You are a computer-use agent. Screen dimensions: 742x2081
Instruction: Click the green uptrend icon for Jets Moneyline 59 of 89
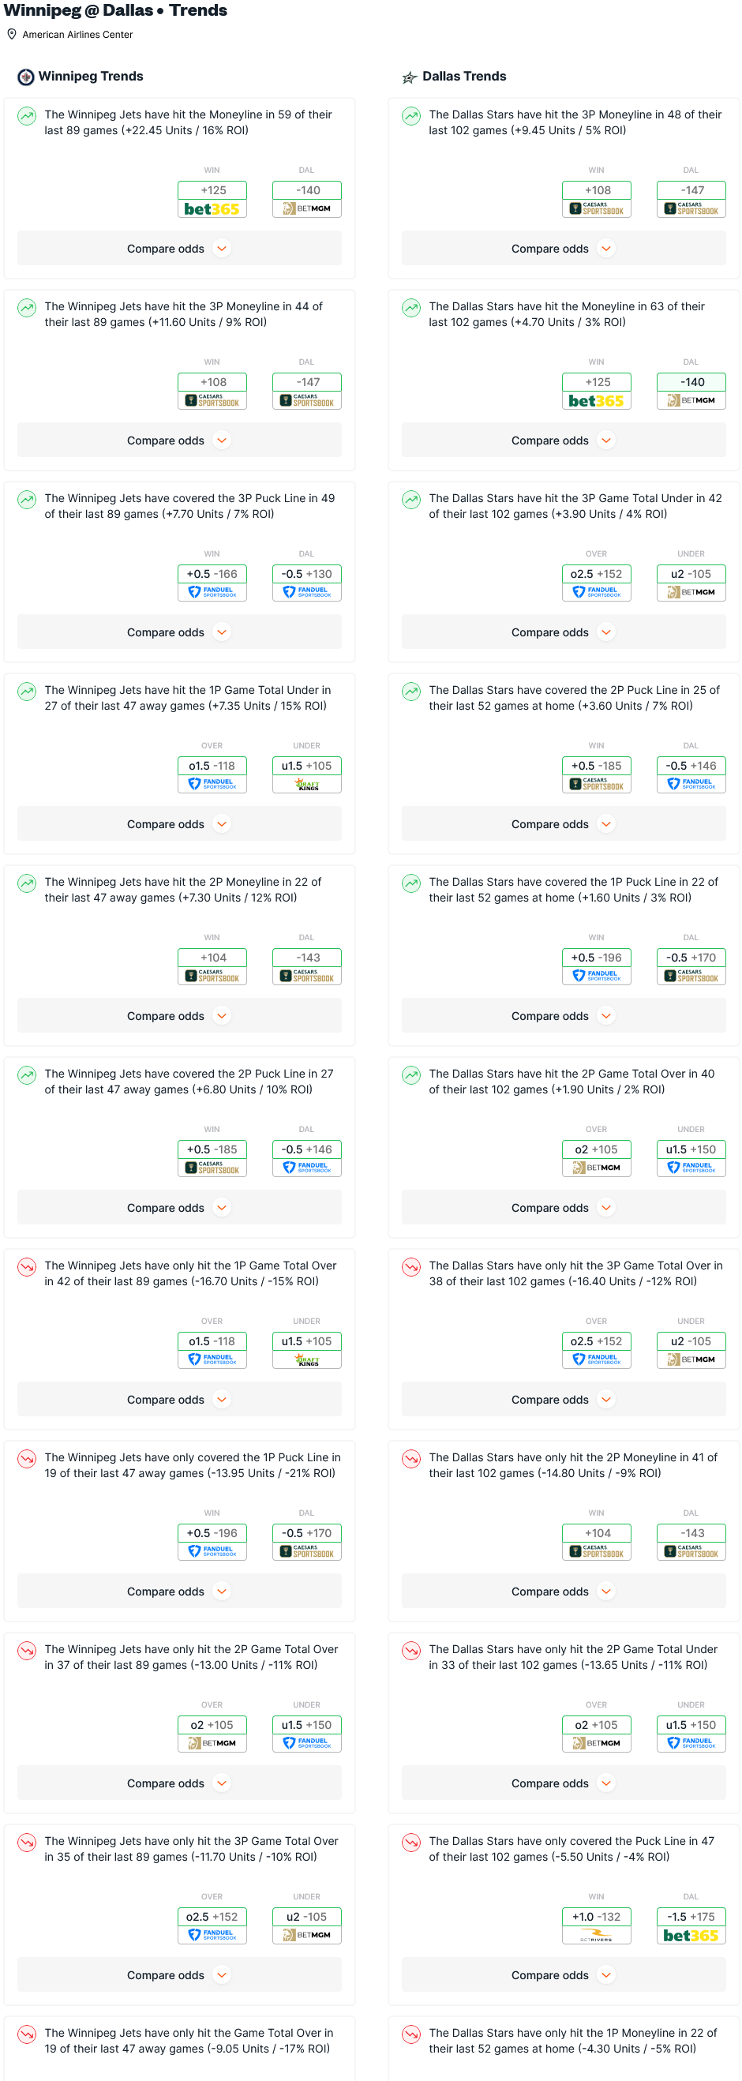(x=27, y=115)
